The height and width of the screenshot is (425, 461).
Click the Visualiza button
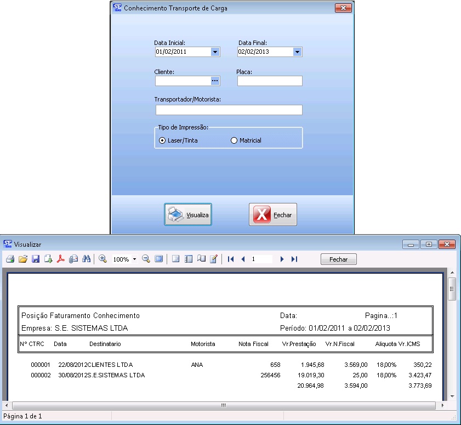point(188,215)
